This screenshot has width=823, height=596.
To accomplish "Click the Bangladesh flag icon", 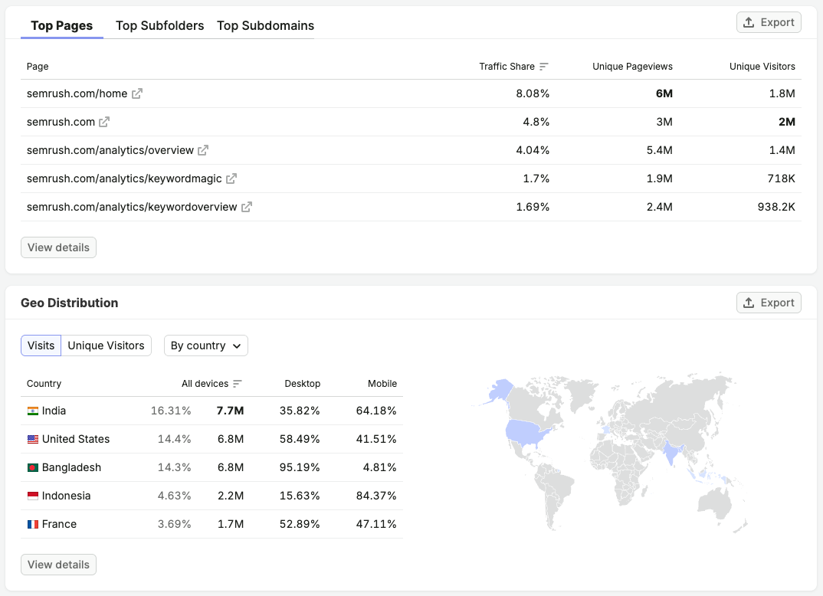I will point(32,467).
